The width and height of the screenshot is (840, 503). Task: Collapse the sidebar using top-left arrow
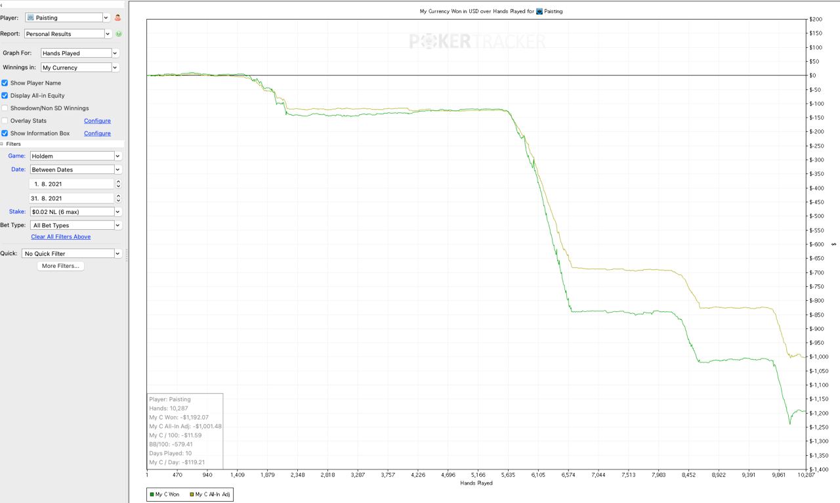tap(2, 5)
